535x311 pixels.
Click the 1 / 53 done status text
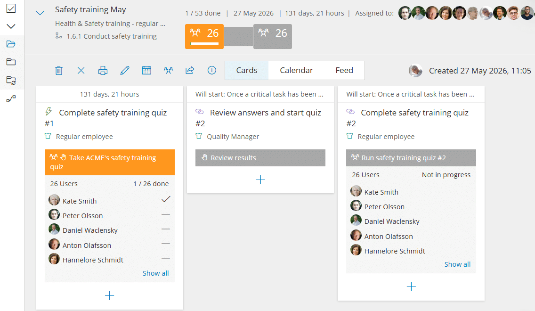pyautogui.click(x=203, y=13)
